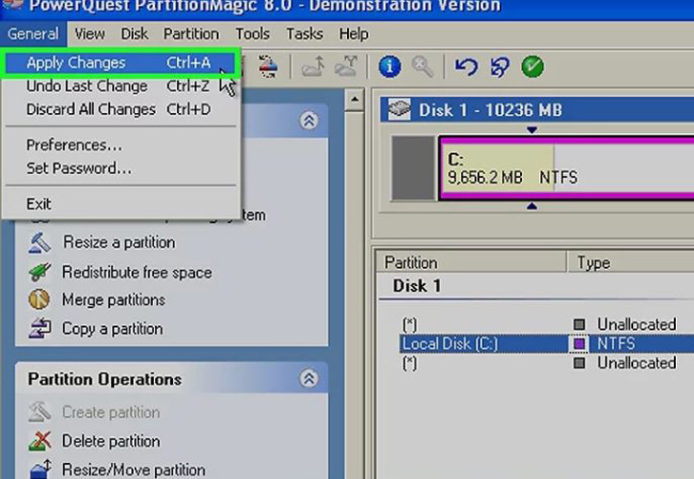The height and width of the screenshot is (479, 694).
Task: Click the Discard changes toolbar icon
Action: 500,67
